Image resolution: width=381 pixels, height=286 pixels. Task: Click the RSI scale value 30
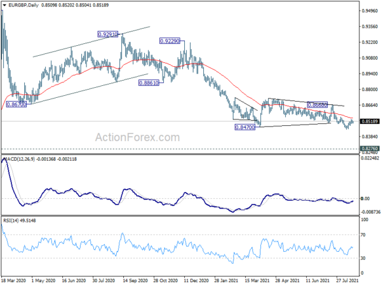pyautogui.click(x=363, y=258)
